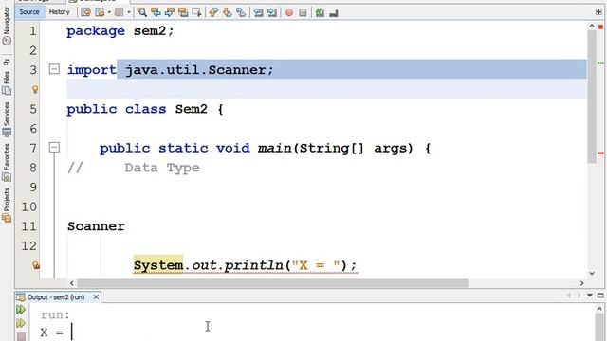This screenshot has width=607, height=341.
Task: Start macro recording with red circle icon
Action: click(289, 12)
